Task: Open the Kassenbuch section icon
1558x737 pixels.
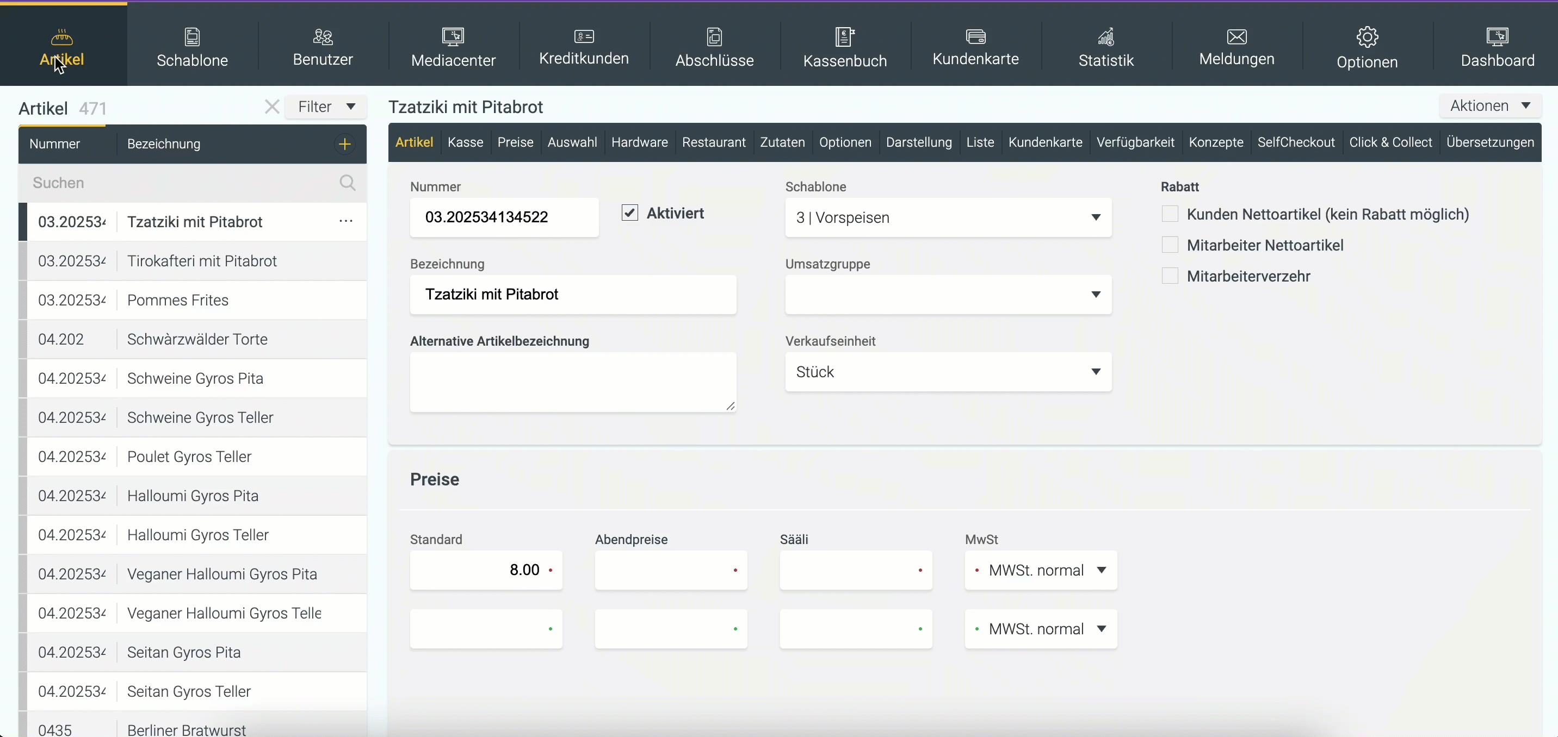Action: (844, 37)
